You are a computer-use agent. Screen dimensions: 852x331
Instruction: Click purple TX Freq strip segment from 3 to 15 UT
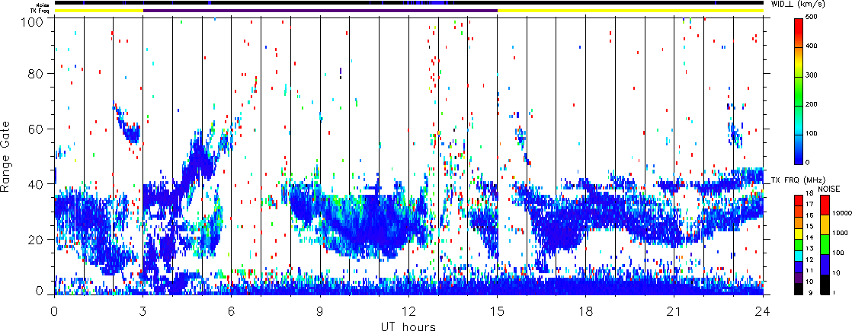click(x=320, y=11)
